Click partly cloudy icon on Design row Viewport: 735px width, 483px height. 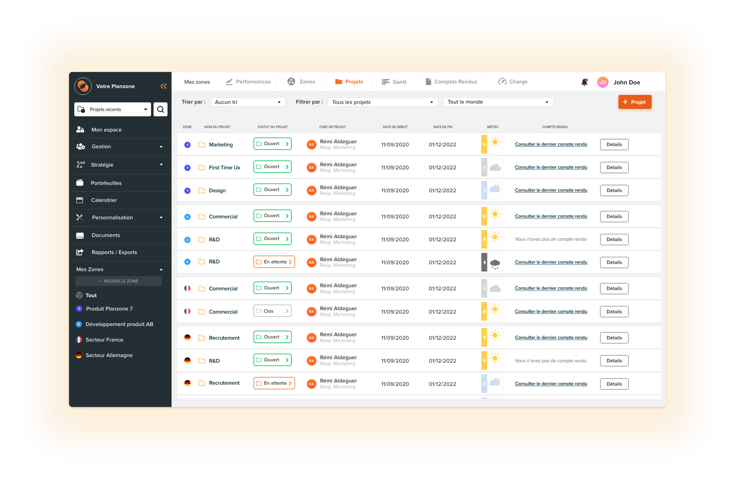click(x=495, y=189)
